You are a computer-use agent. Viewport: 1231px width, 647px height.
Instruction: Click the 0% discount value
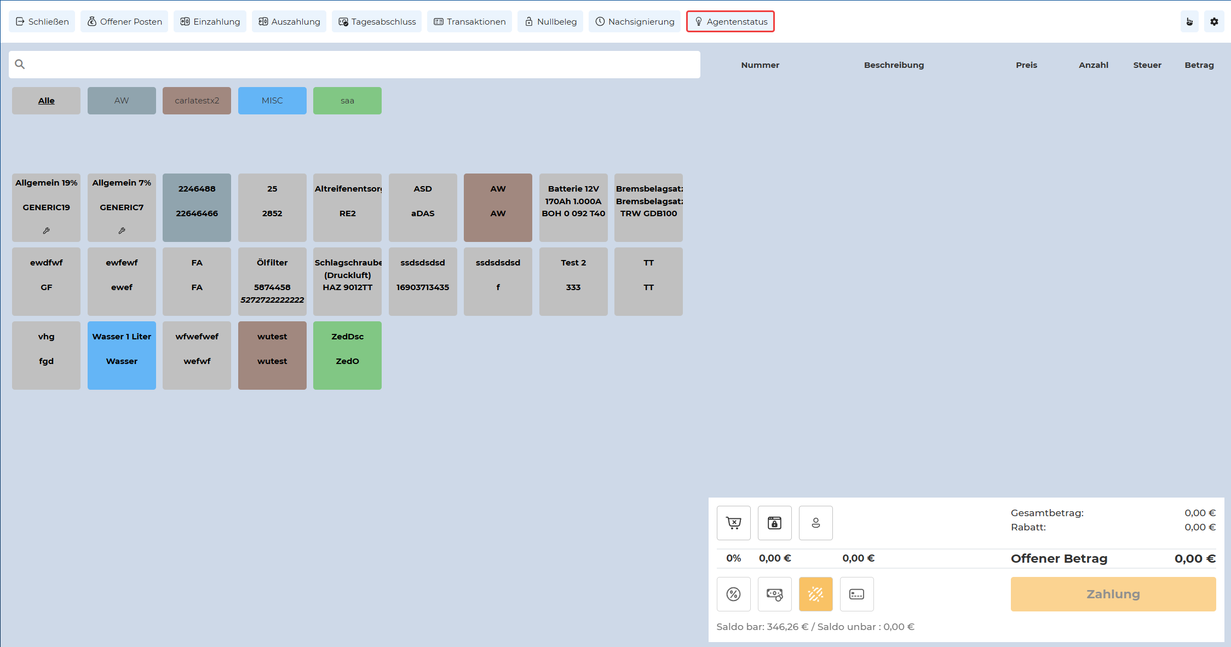pos(733,558)
